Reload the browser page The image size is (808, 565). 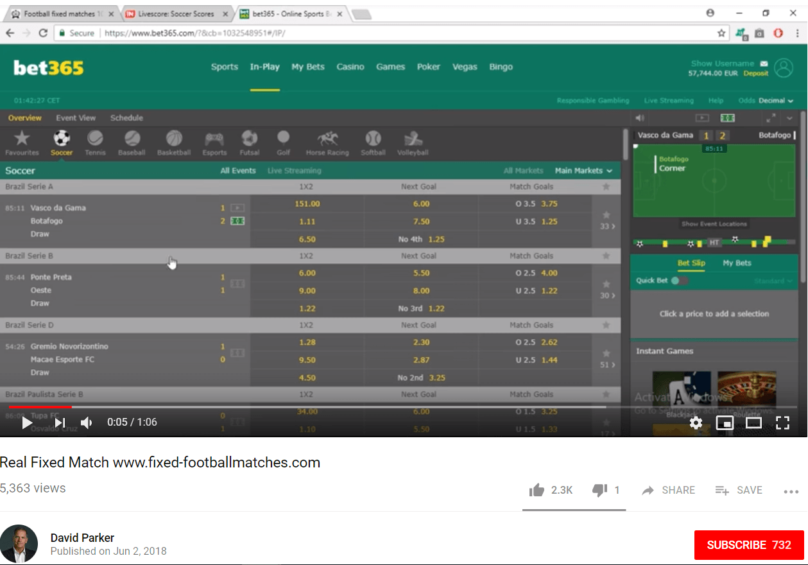[44, 33]
